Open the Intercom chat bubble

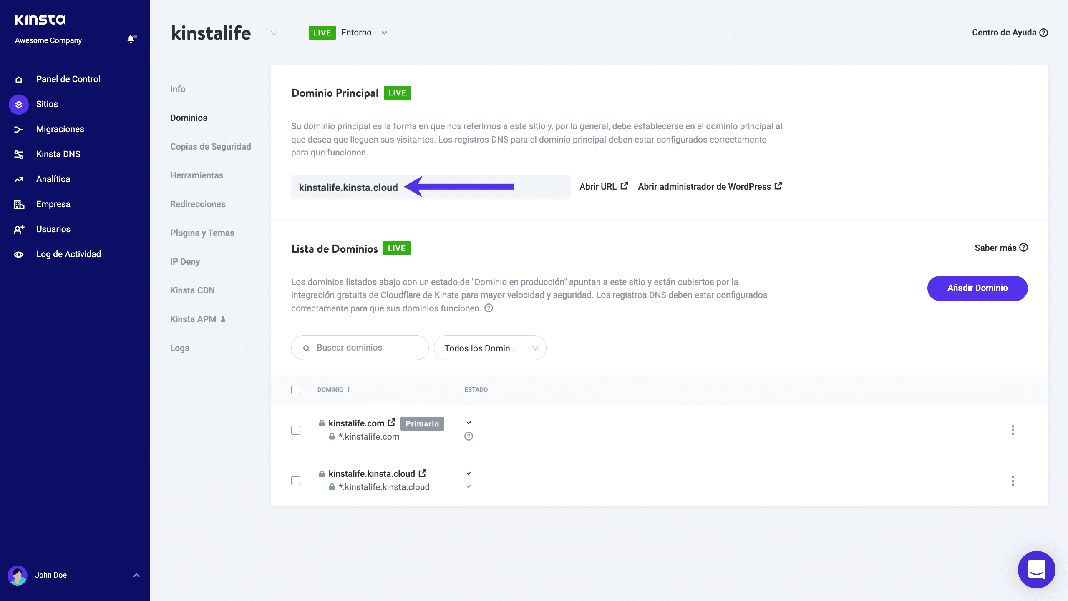pos(1036,569)
